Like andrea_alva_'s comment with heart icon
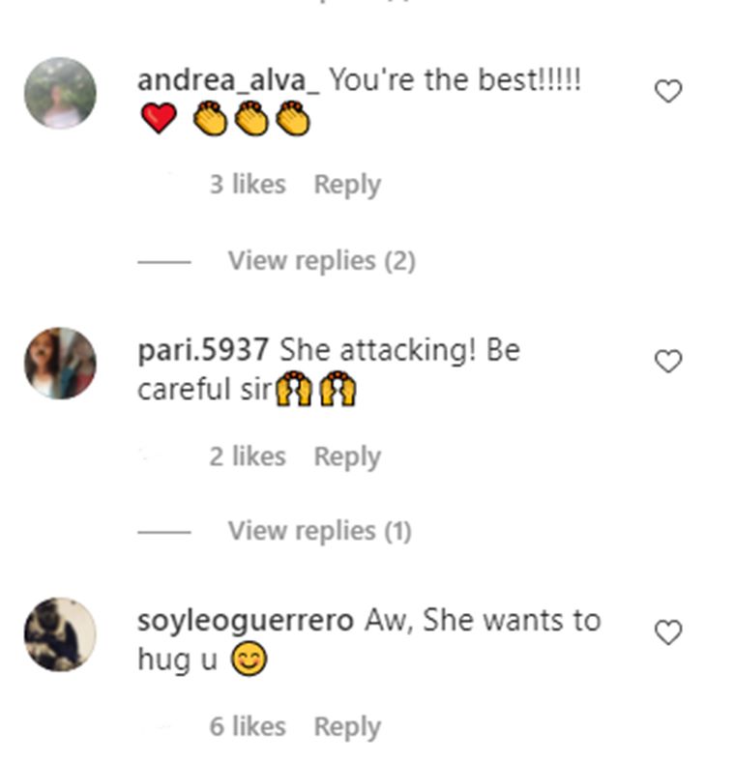The height and width of the screenshot is (763, 734). pyautogui.click(x=668, y=91)
